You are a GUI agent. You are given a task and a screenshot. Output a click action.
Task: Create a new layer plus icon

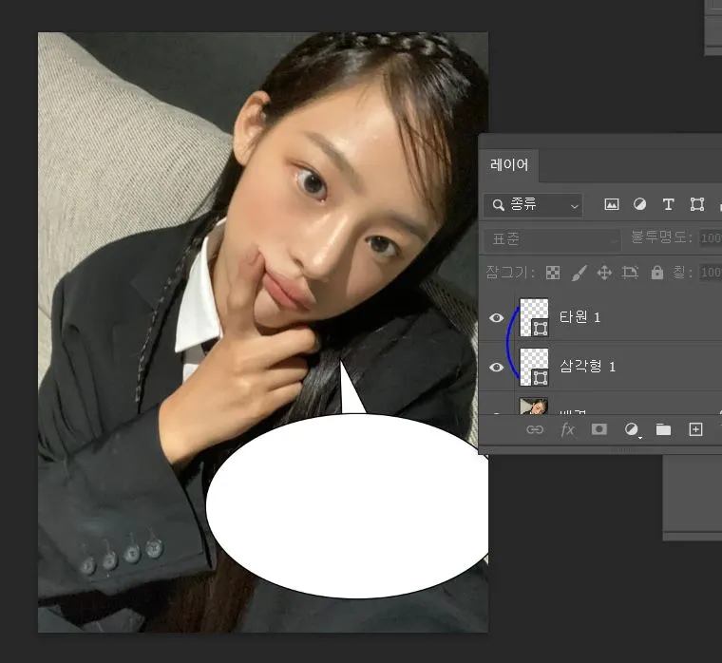click(x=695, y=429)
